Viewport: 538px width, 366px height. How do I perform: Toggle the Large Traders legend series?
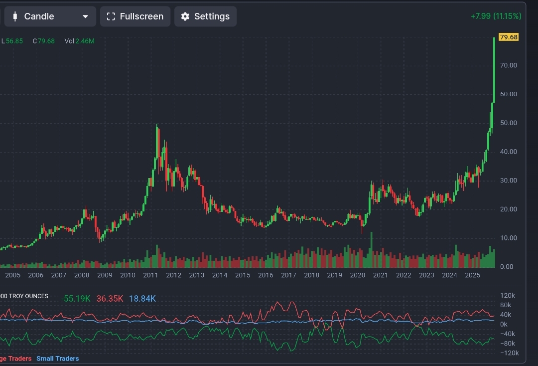[16, 359]
